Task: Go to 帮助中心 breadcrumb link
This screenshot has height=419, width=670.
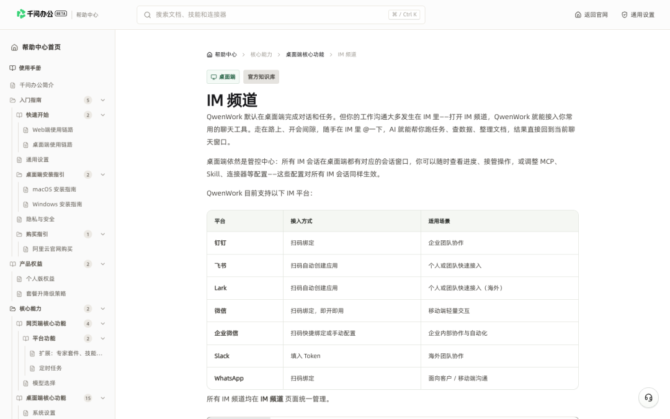Action: tap(226, 55)
